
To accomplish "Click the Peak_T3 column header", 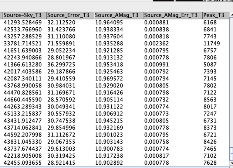I will 213,15.
